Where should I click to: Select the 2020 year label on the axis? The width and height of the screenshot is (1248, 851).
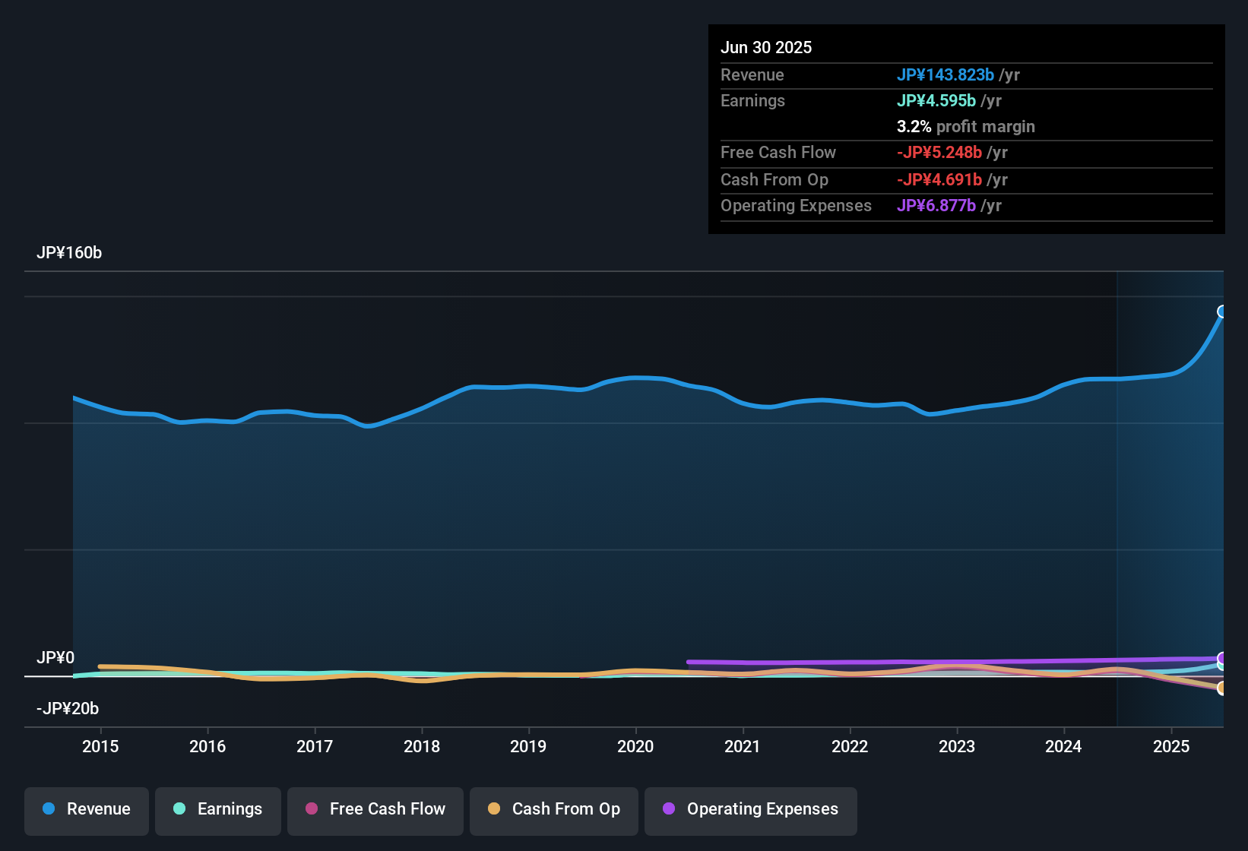click(635, 747)
